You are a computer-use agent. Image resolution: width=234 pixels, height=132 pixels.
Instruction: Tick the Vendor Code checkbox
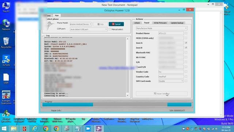coord(186,72)
